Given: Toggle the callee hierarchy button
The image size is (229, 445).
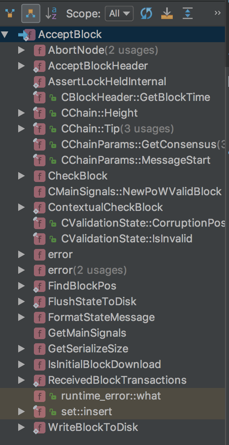Looking at the screenshot, I should pyautogui.click(x=31, y=13).
